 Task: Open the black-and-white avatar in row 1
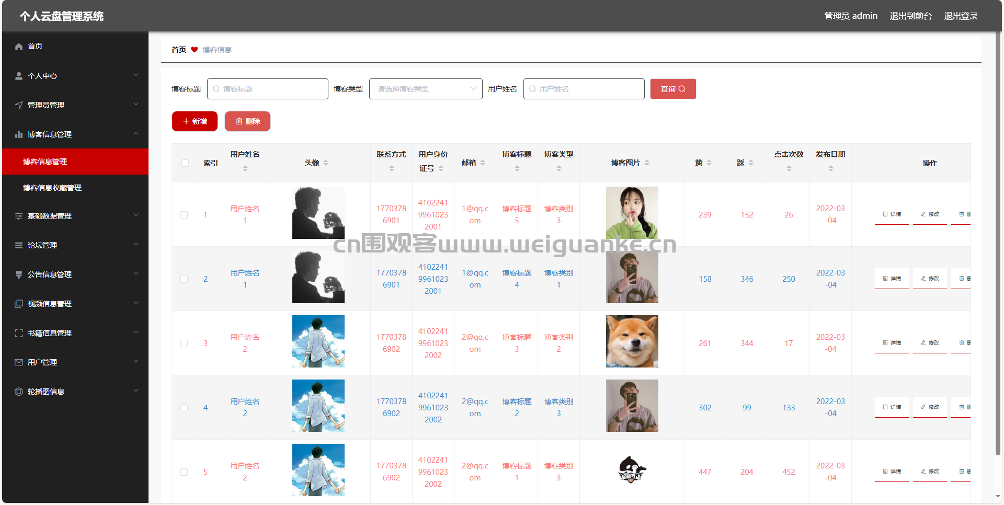pyautogui.click(x=318, y=213)
